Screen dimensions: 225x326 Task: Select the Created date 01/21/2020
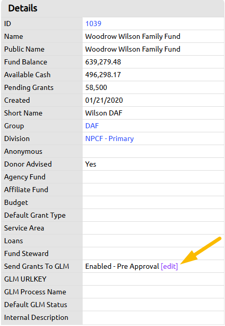pos(104,101)
